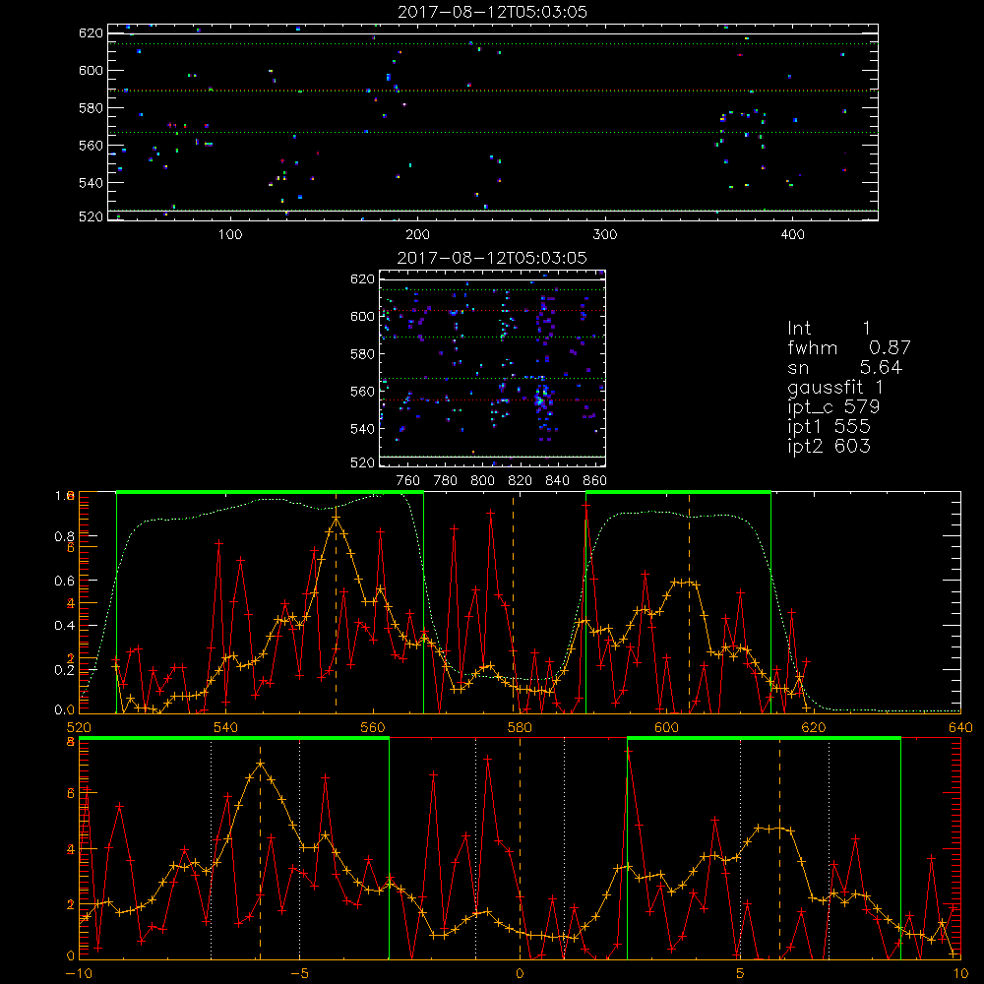
Task: Click the -10 x-axis label on bottom plot
Action: pyautogui.click(x=79, y=974)
